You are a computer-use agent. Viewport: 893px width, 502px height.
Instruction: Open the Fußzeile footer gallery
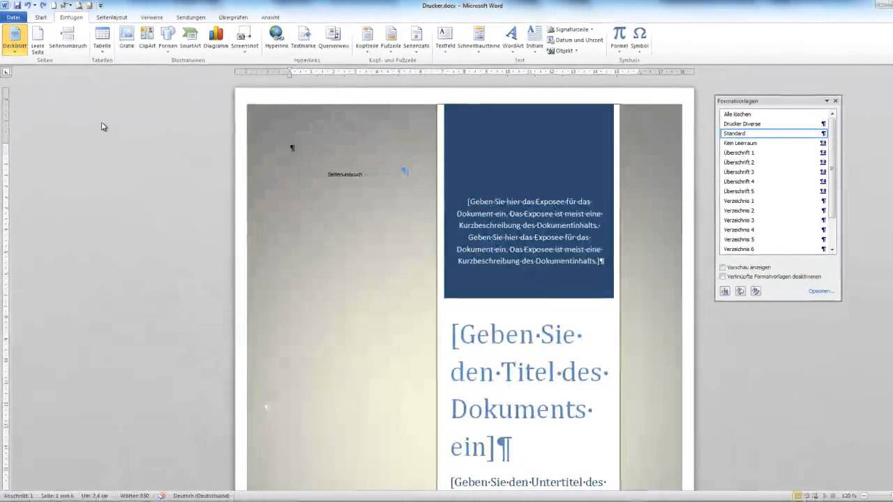click(391, 39)
